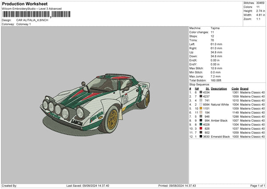
Task: Select the Emerald Black description
Action: click(220, 137)
